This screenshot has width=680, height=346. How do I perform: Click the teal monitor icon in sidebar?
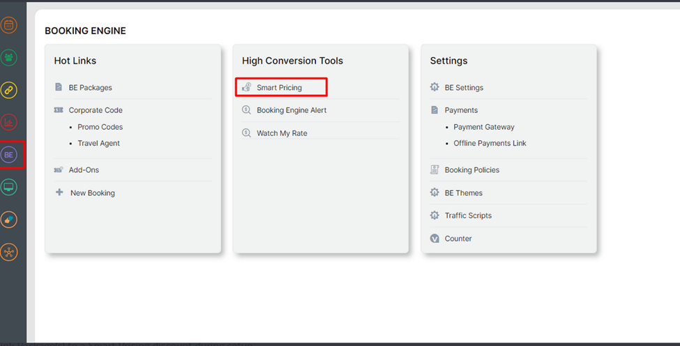pyautogui.click(x=9, y=187)
